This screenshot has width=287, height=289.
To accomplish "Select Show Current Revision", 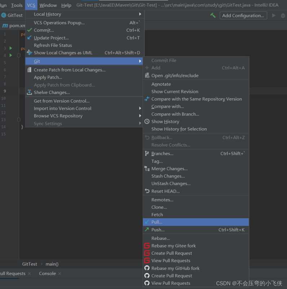I will coord(196,91).
